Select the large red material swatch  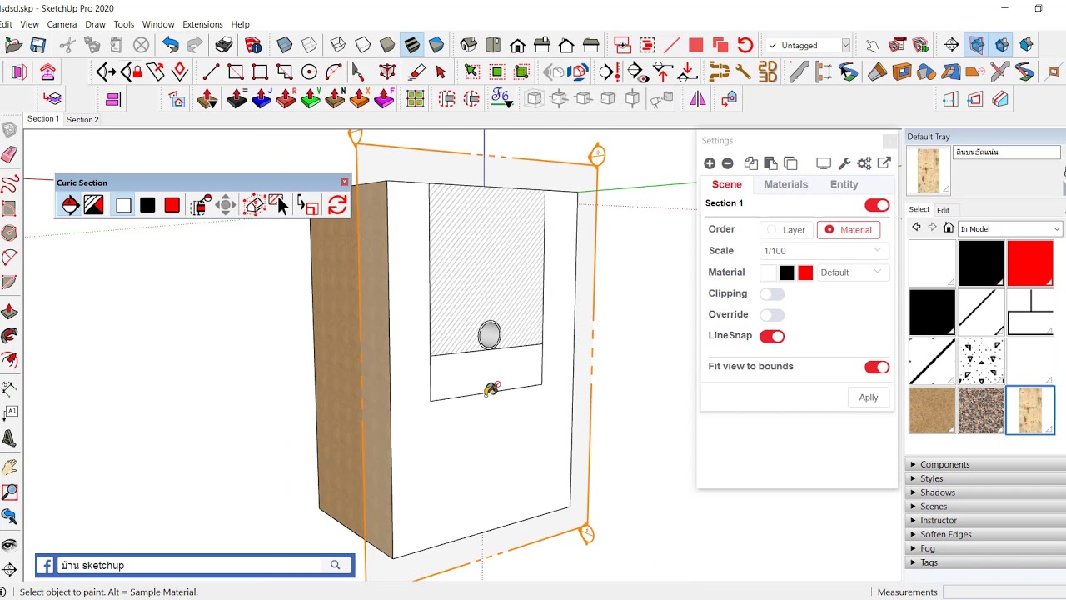point(1030,262)
